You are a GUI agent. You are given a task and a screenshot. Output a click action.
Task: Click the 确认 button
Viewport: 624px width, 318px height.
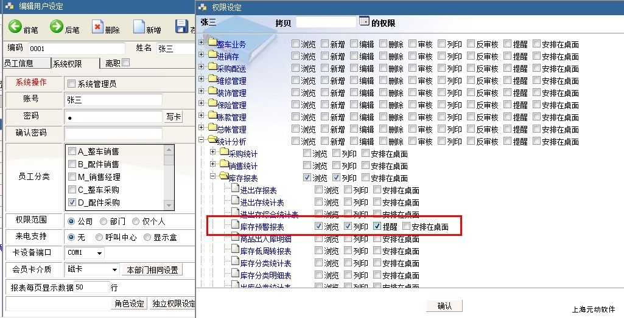(444, 306)
